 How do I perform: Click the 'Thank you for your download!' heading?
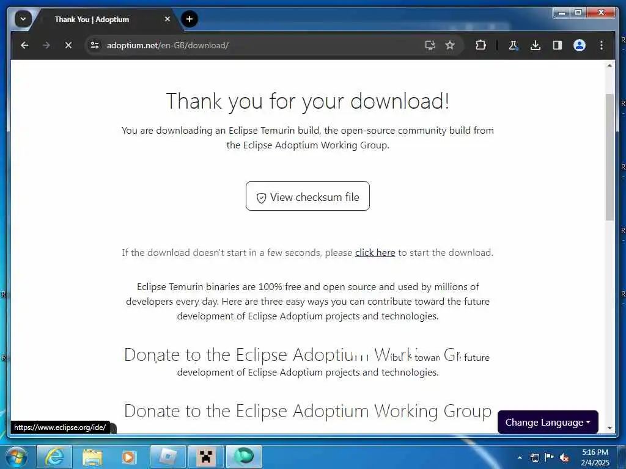[308, 101]
